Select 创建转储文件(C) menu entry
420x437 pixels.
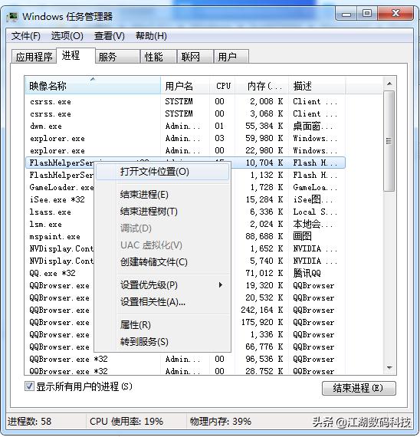162,262
